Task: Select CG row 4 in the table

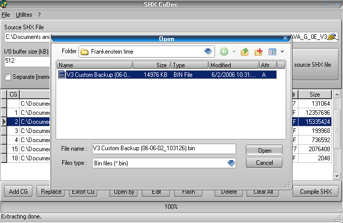Action: click(28, 140)
